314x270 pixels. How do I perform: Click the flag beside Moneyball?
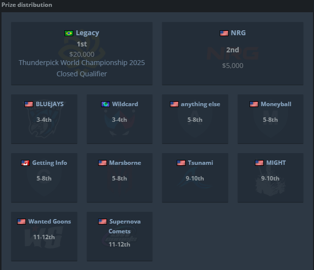(254, 104)
